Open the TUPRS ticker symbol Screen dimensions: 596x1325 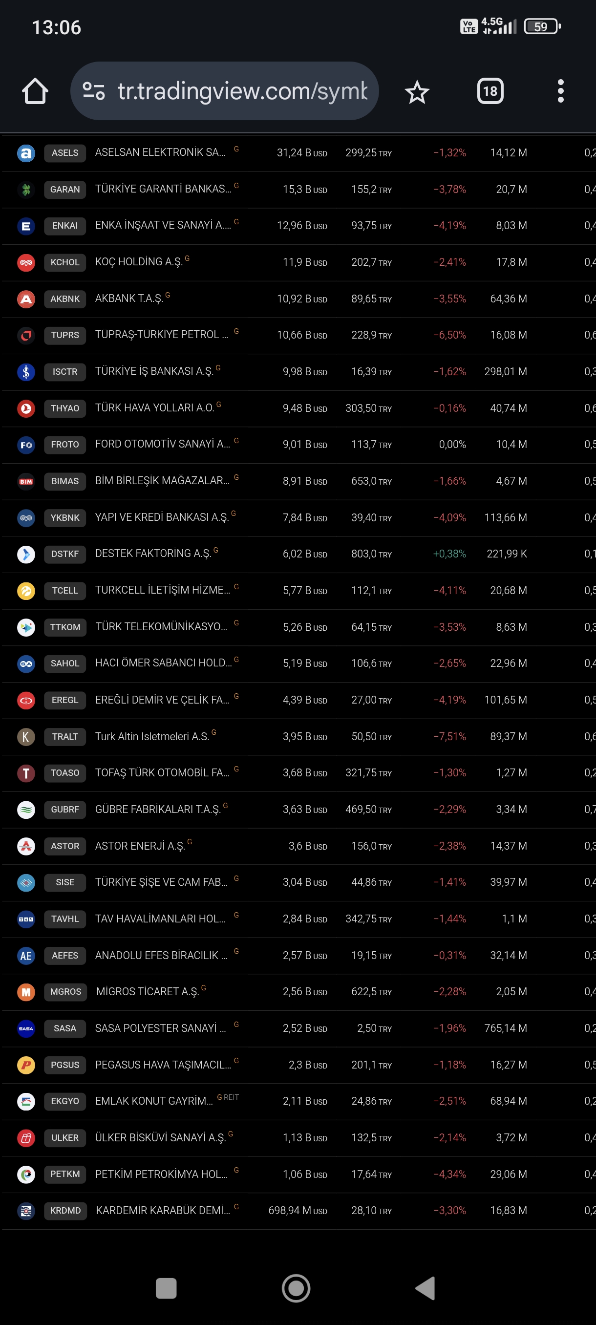65,335
